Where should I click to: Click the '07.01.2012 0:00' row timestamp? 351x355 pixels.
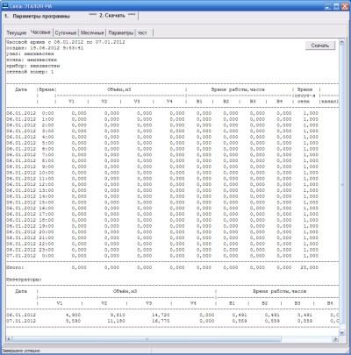point(30,256)
